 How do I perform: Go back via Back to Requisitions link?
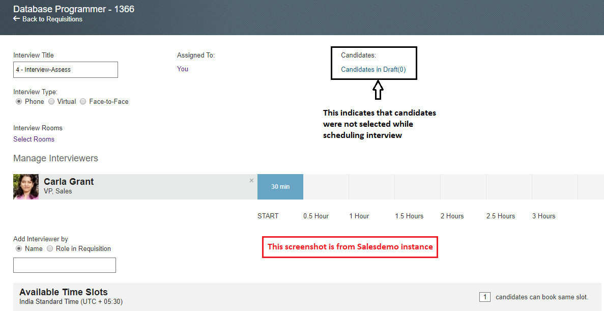[48, 19]
